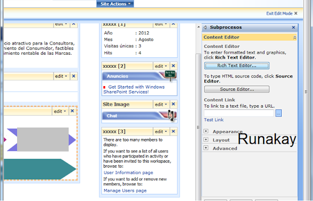Click the Rich Text Editor button
313x201 pixels.
click(237, 66)
